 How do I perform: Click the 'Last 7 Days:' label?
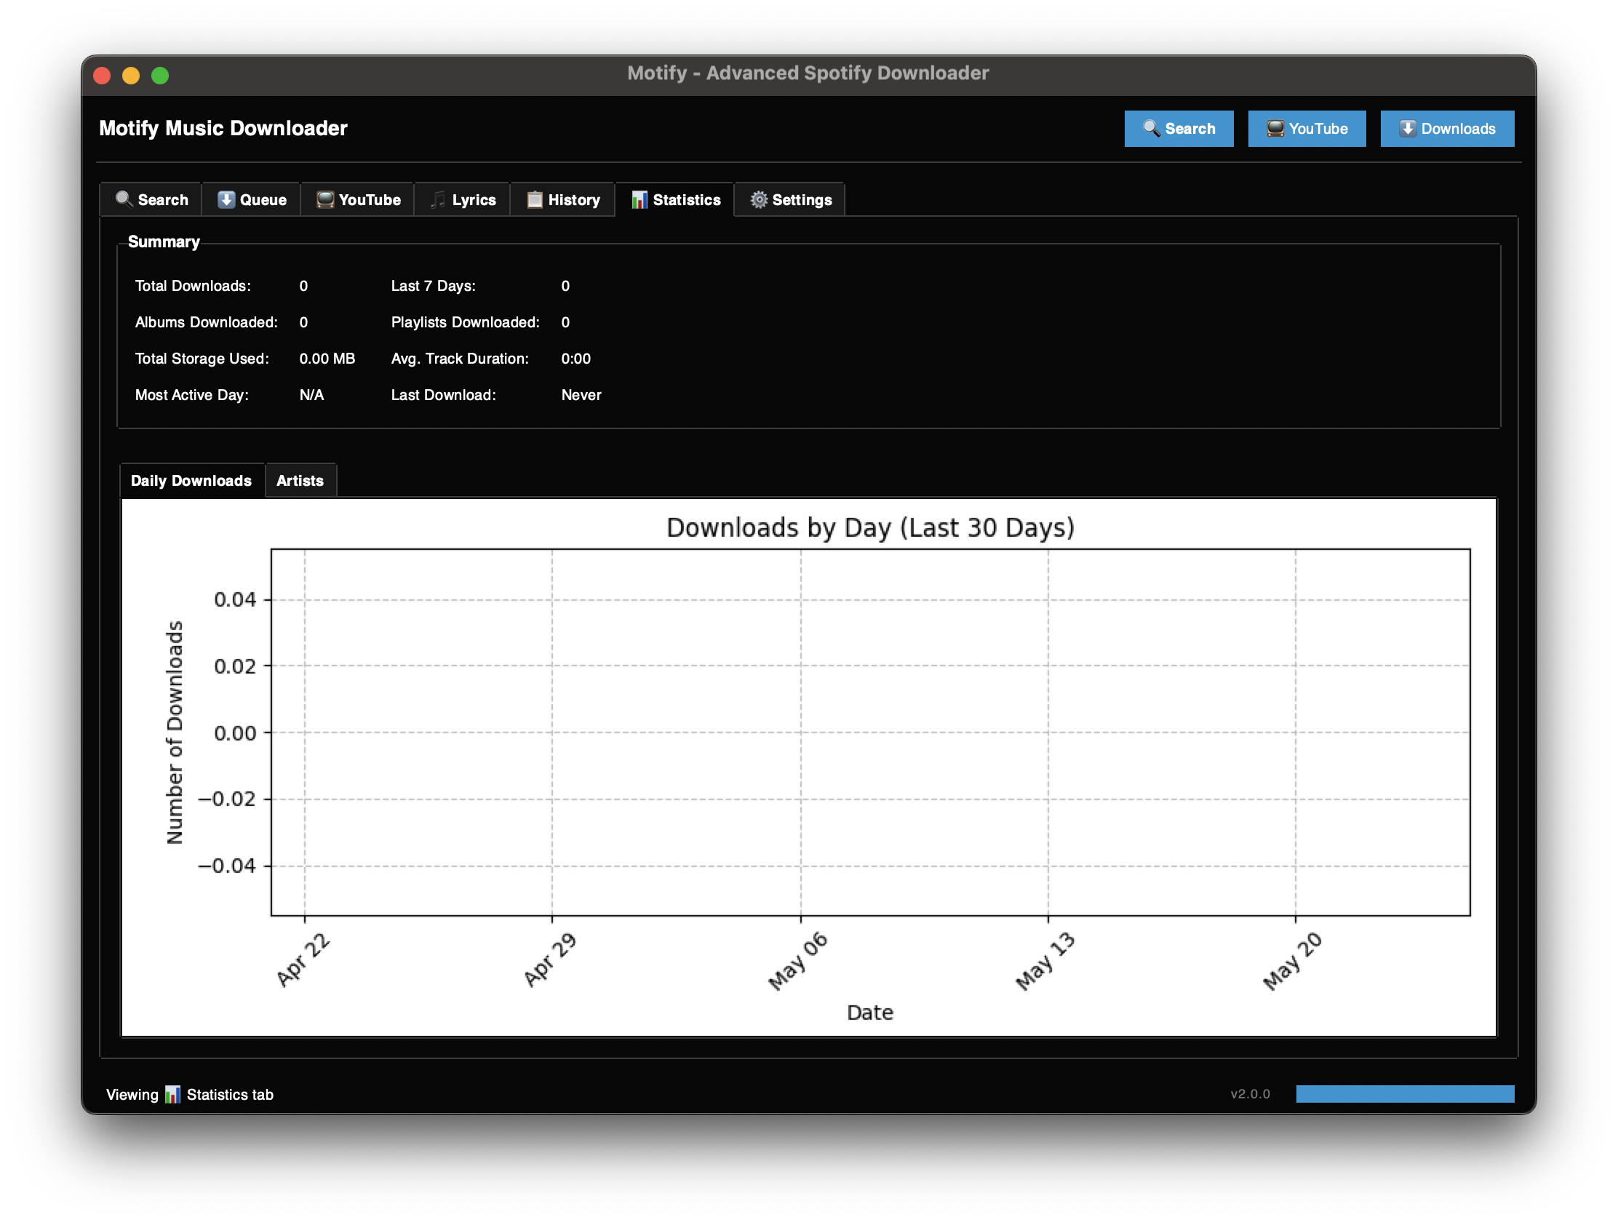[x=433, y=286]
